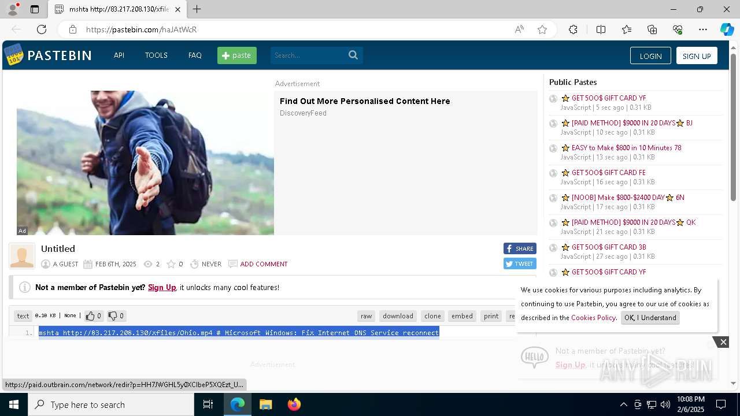The image size is (740, 416).
Task: Open the browser profile icon
Action: pos(12,9)
